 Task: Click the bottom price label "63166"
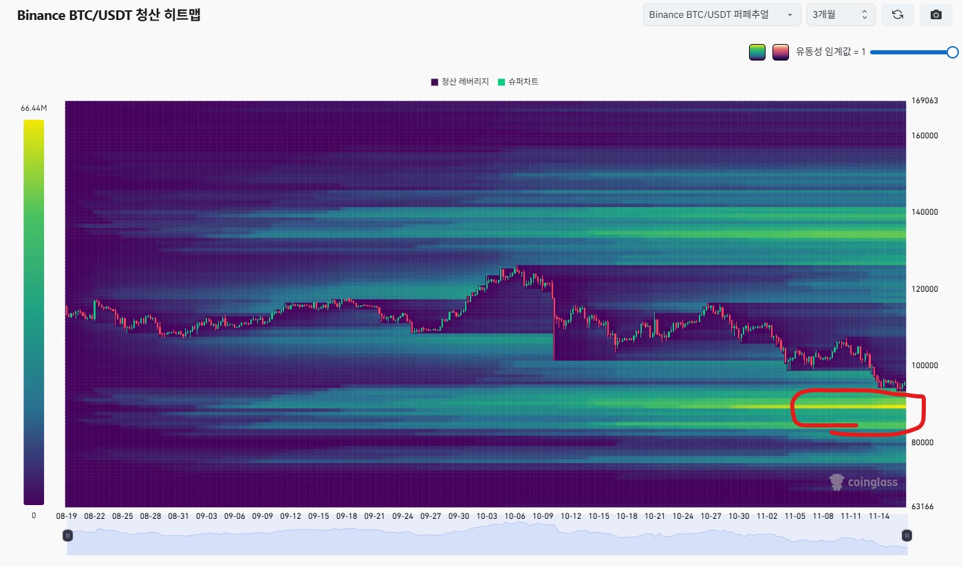point(922,508)
